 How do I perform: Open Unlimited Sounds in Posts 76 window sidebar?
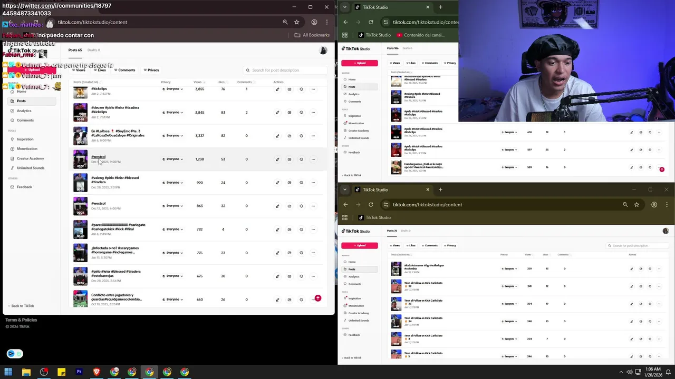point(356,321)
